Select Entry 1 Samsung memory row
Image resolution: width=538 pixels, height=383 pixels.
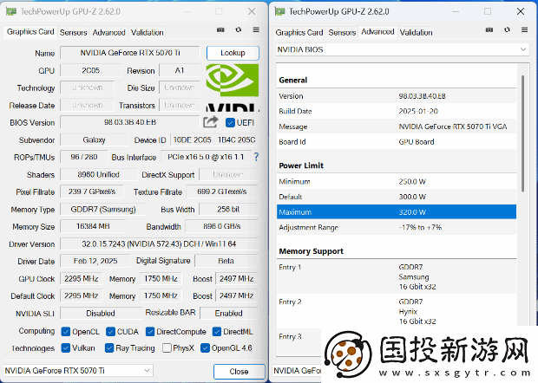point(397,276)
